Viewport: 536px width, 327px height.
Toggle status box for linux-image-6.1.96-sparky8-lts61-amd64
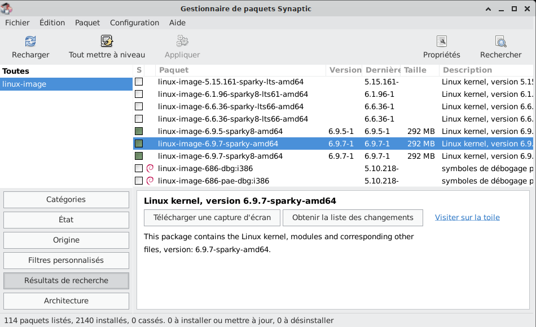click(139, 94)
